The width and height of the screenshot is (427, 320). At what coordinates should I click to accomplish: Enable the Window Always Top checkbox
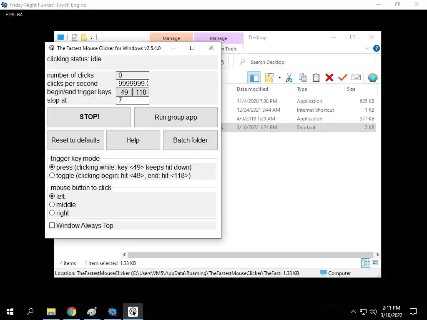pos(52,225)
